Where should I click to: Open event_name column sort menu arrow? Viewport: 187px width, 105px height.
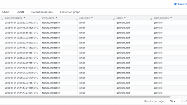click(56, 18)
